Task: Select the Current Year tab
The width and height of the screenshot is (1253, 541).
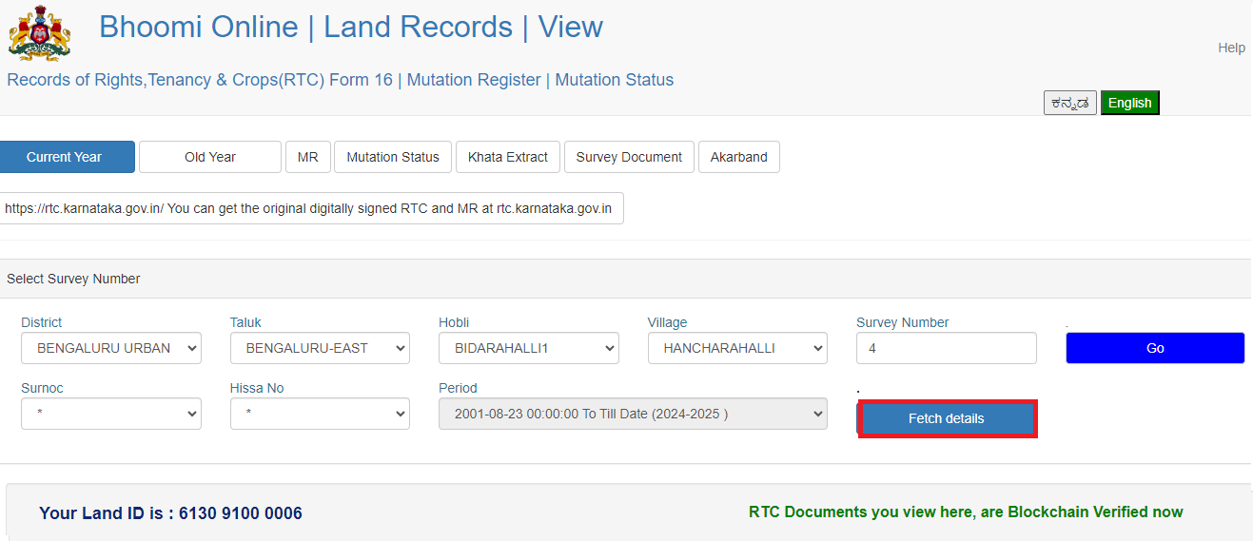Action: [x=65, y=157]
